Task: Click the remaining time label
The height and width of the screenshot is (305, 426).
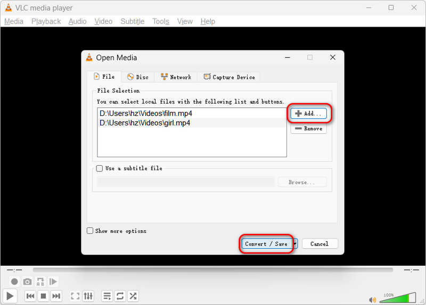Action: click(x=411, y=270)
